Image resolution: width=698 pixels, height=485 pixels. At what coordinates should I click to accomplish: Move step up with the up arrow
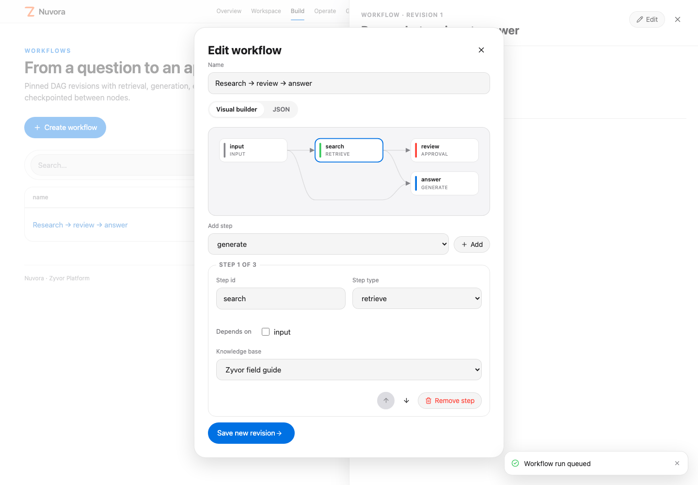(386, 401)
